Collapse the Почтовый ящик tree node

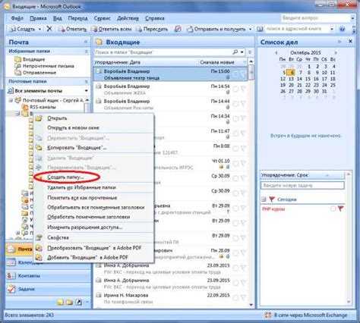[11, 100]
